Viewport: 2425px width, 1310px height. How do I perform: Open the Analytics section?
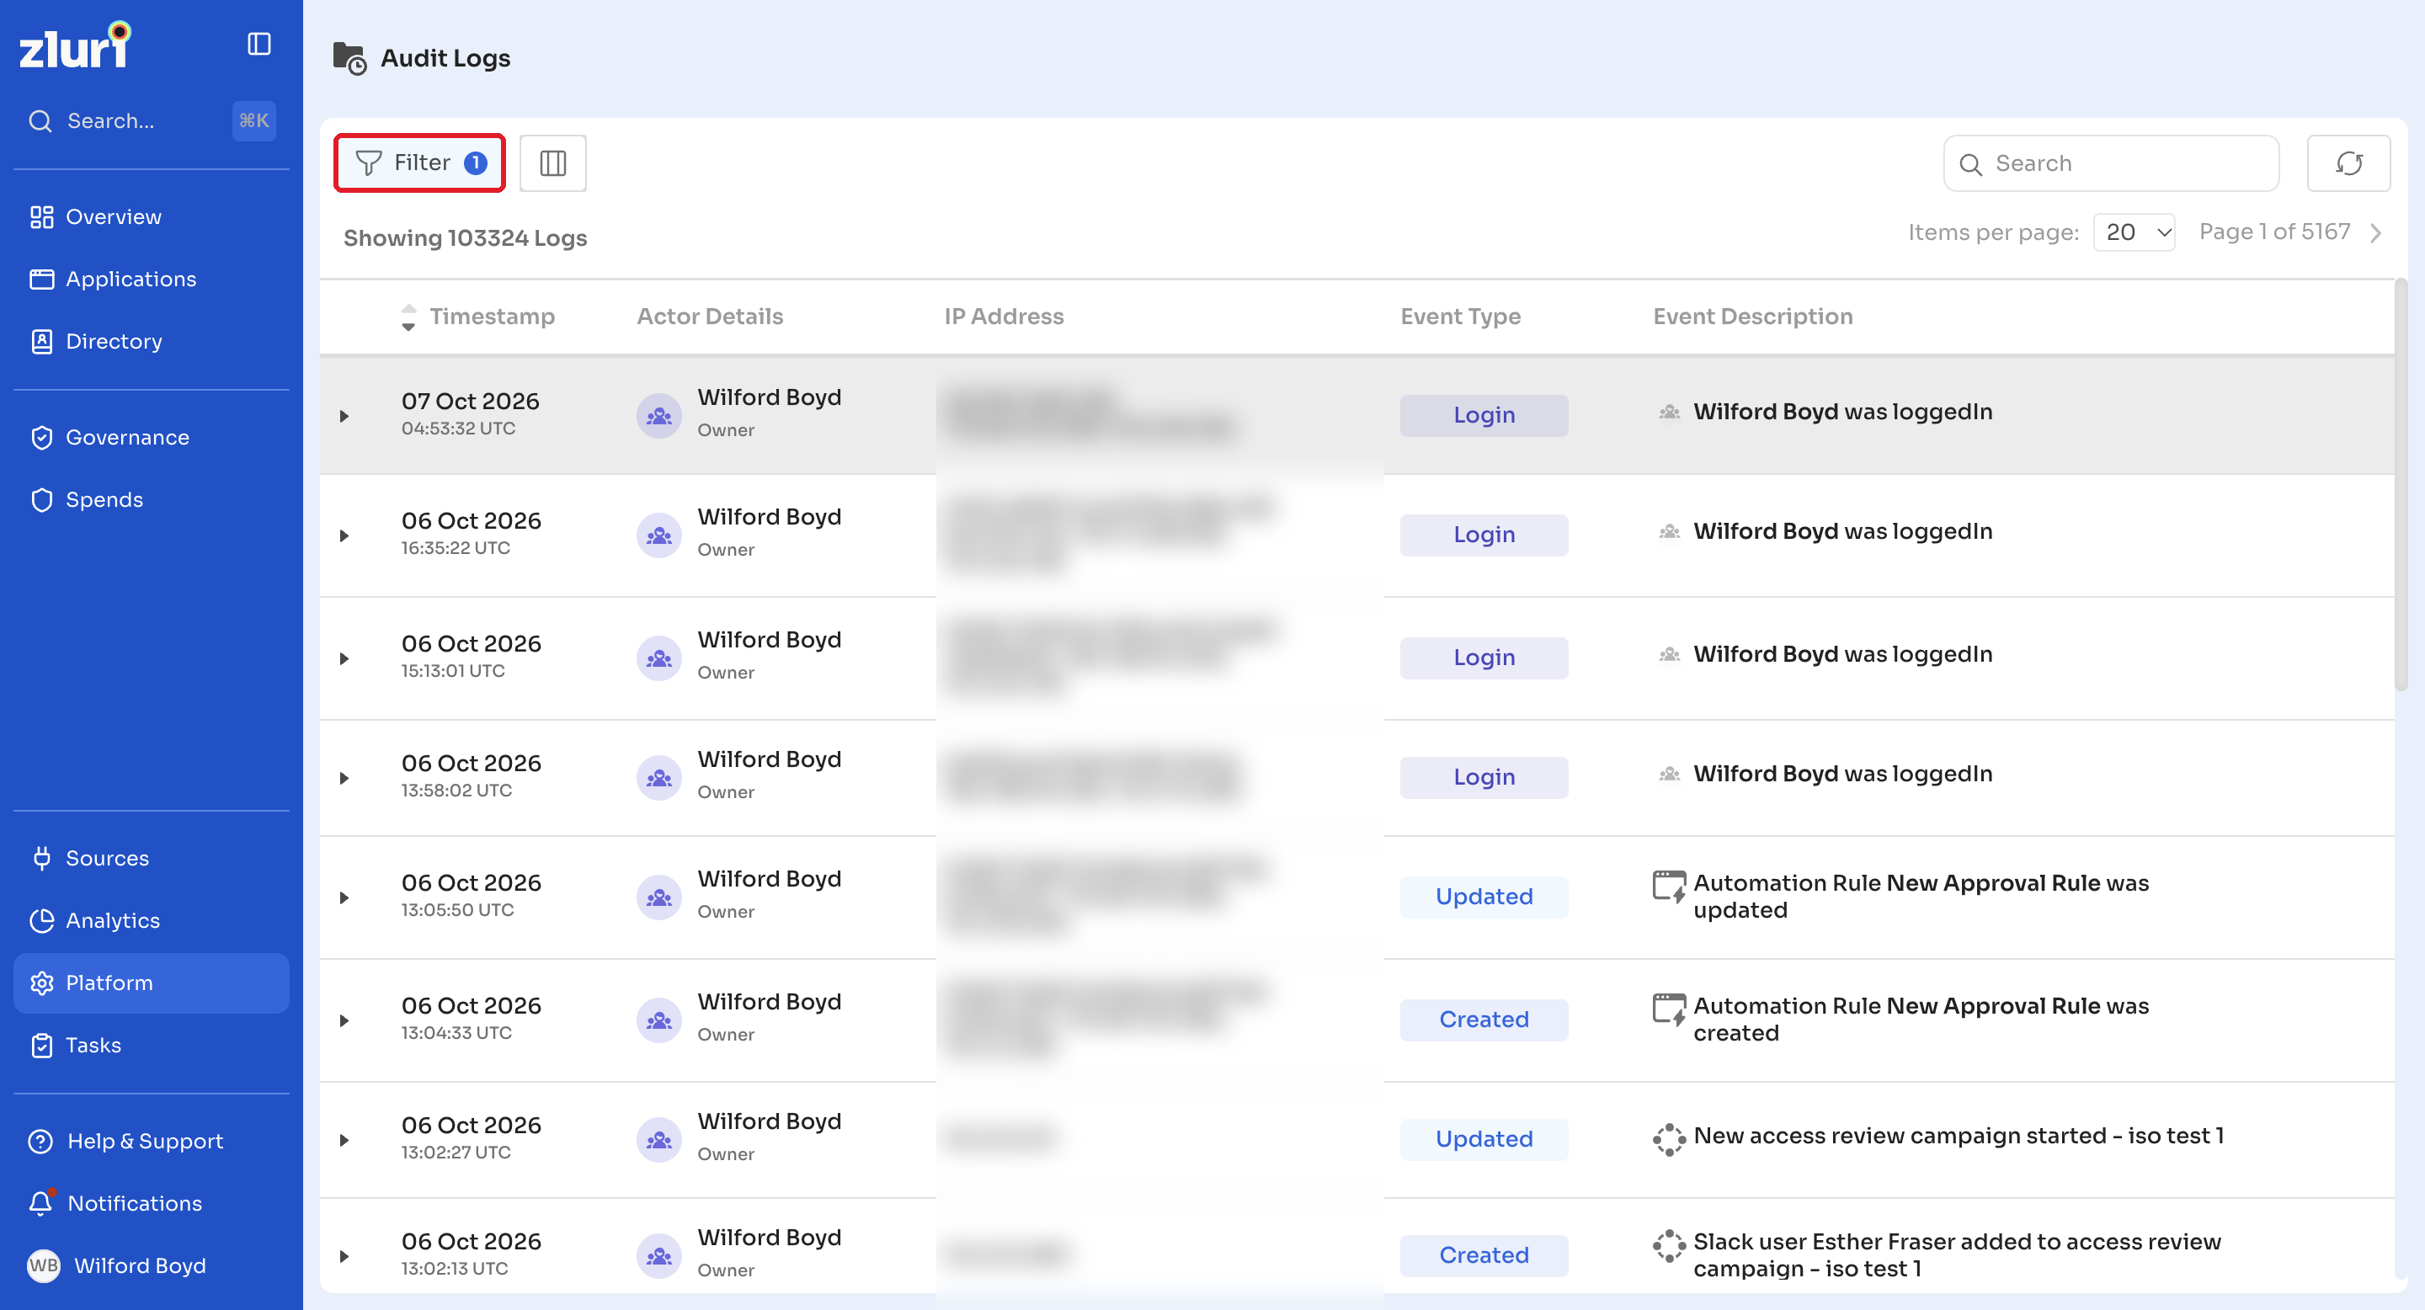click(x=152, y=919)
